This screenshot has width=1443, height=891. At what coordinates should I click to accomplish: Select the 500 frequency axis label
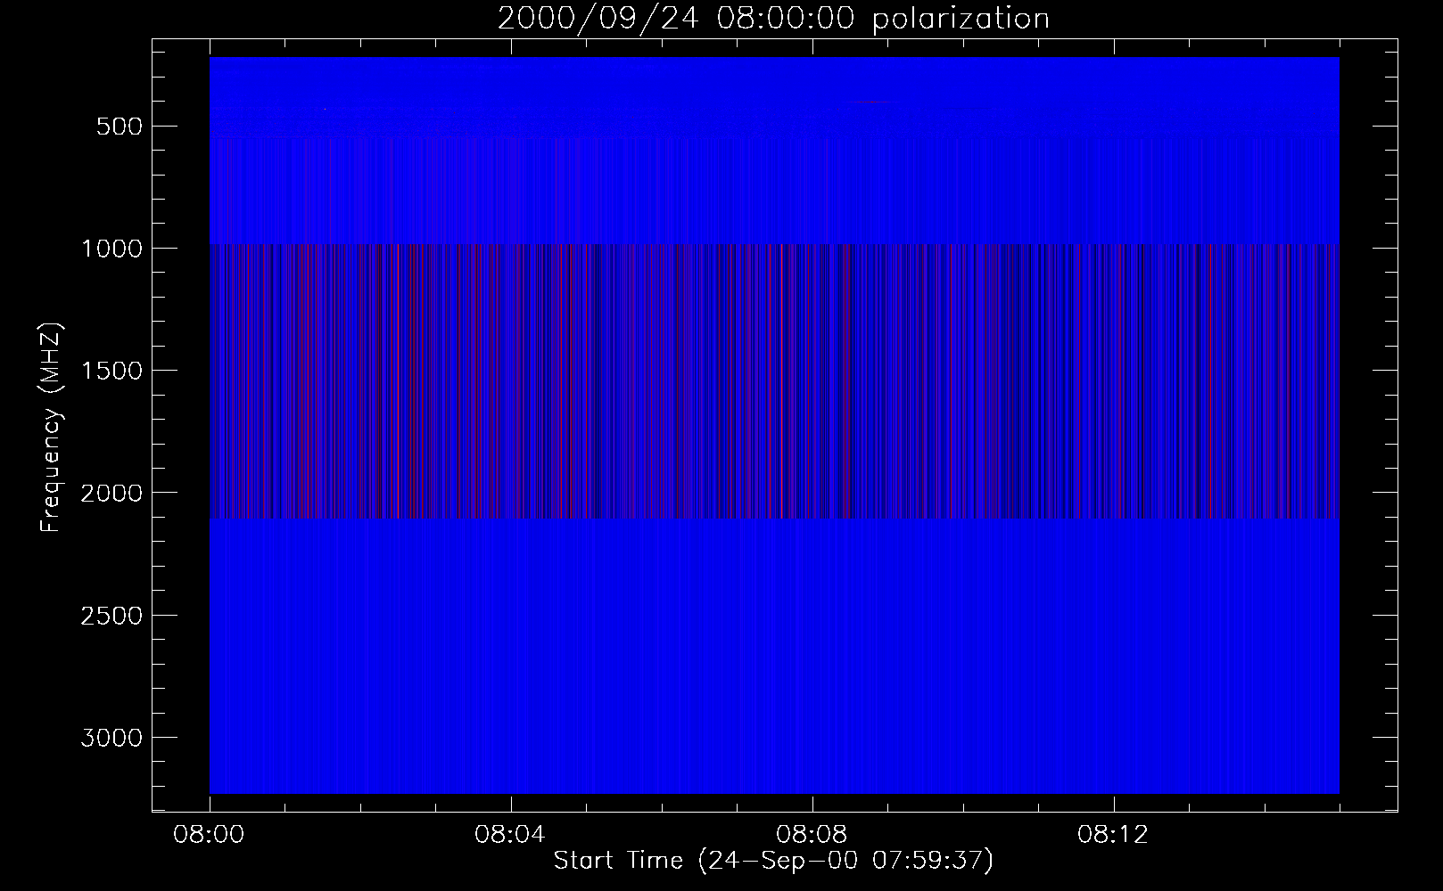[x=119, y=127]
